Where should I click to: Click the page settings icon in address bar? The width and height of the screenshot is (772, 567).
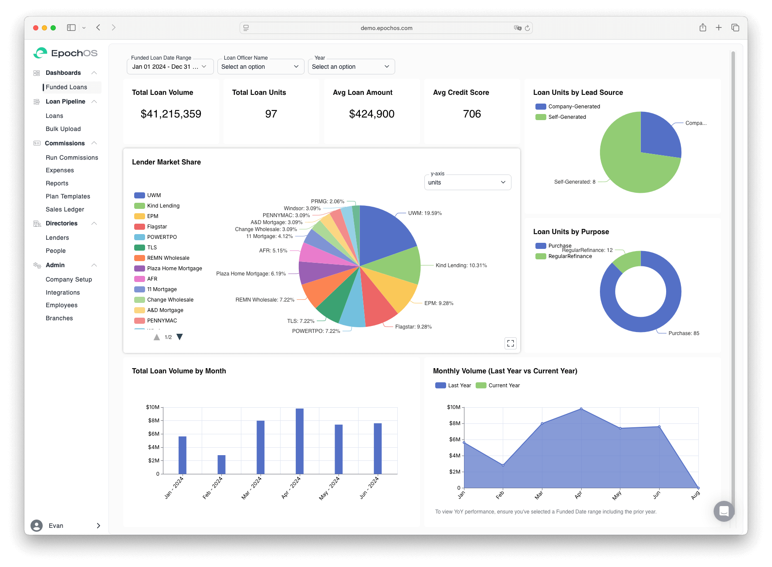pyautogui.click(x=246, y=28)
